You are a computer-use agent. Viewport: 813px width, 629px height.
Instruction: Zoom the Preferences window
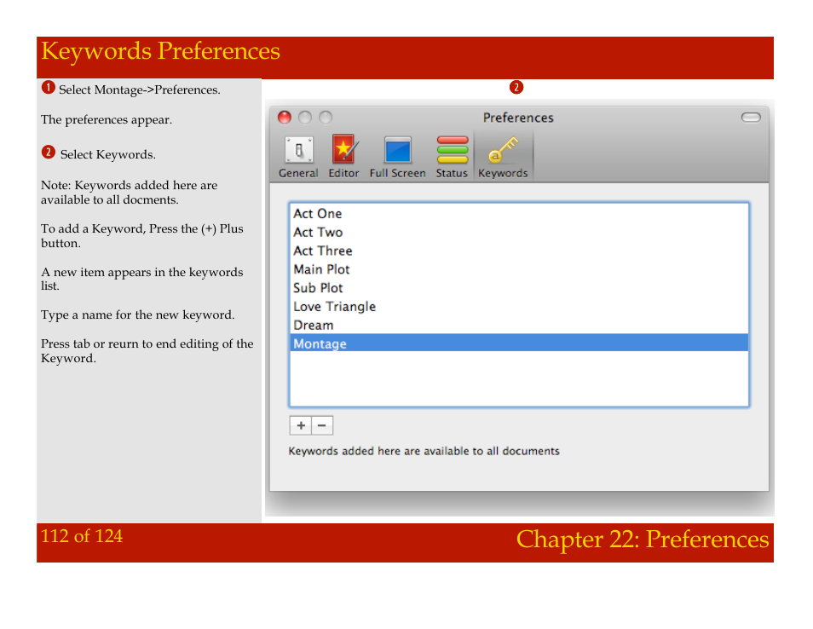(x=326, y=118)
